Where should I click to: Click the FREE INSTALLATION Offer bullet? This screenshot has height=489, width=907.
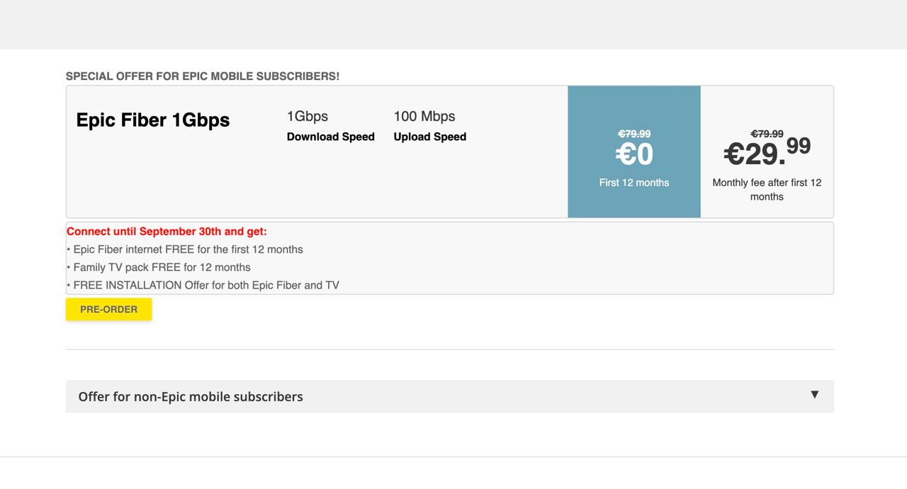205,285
